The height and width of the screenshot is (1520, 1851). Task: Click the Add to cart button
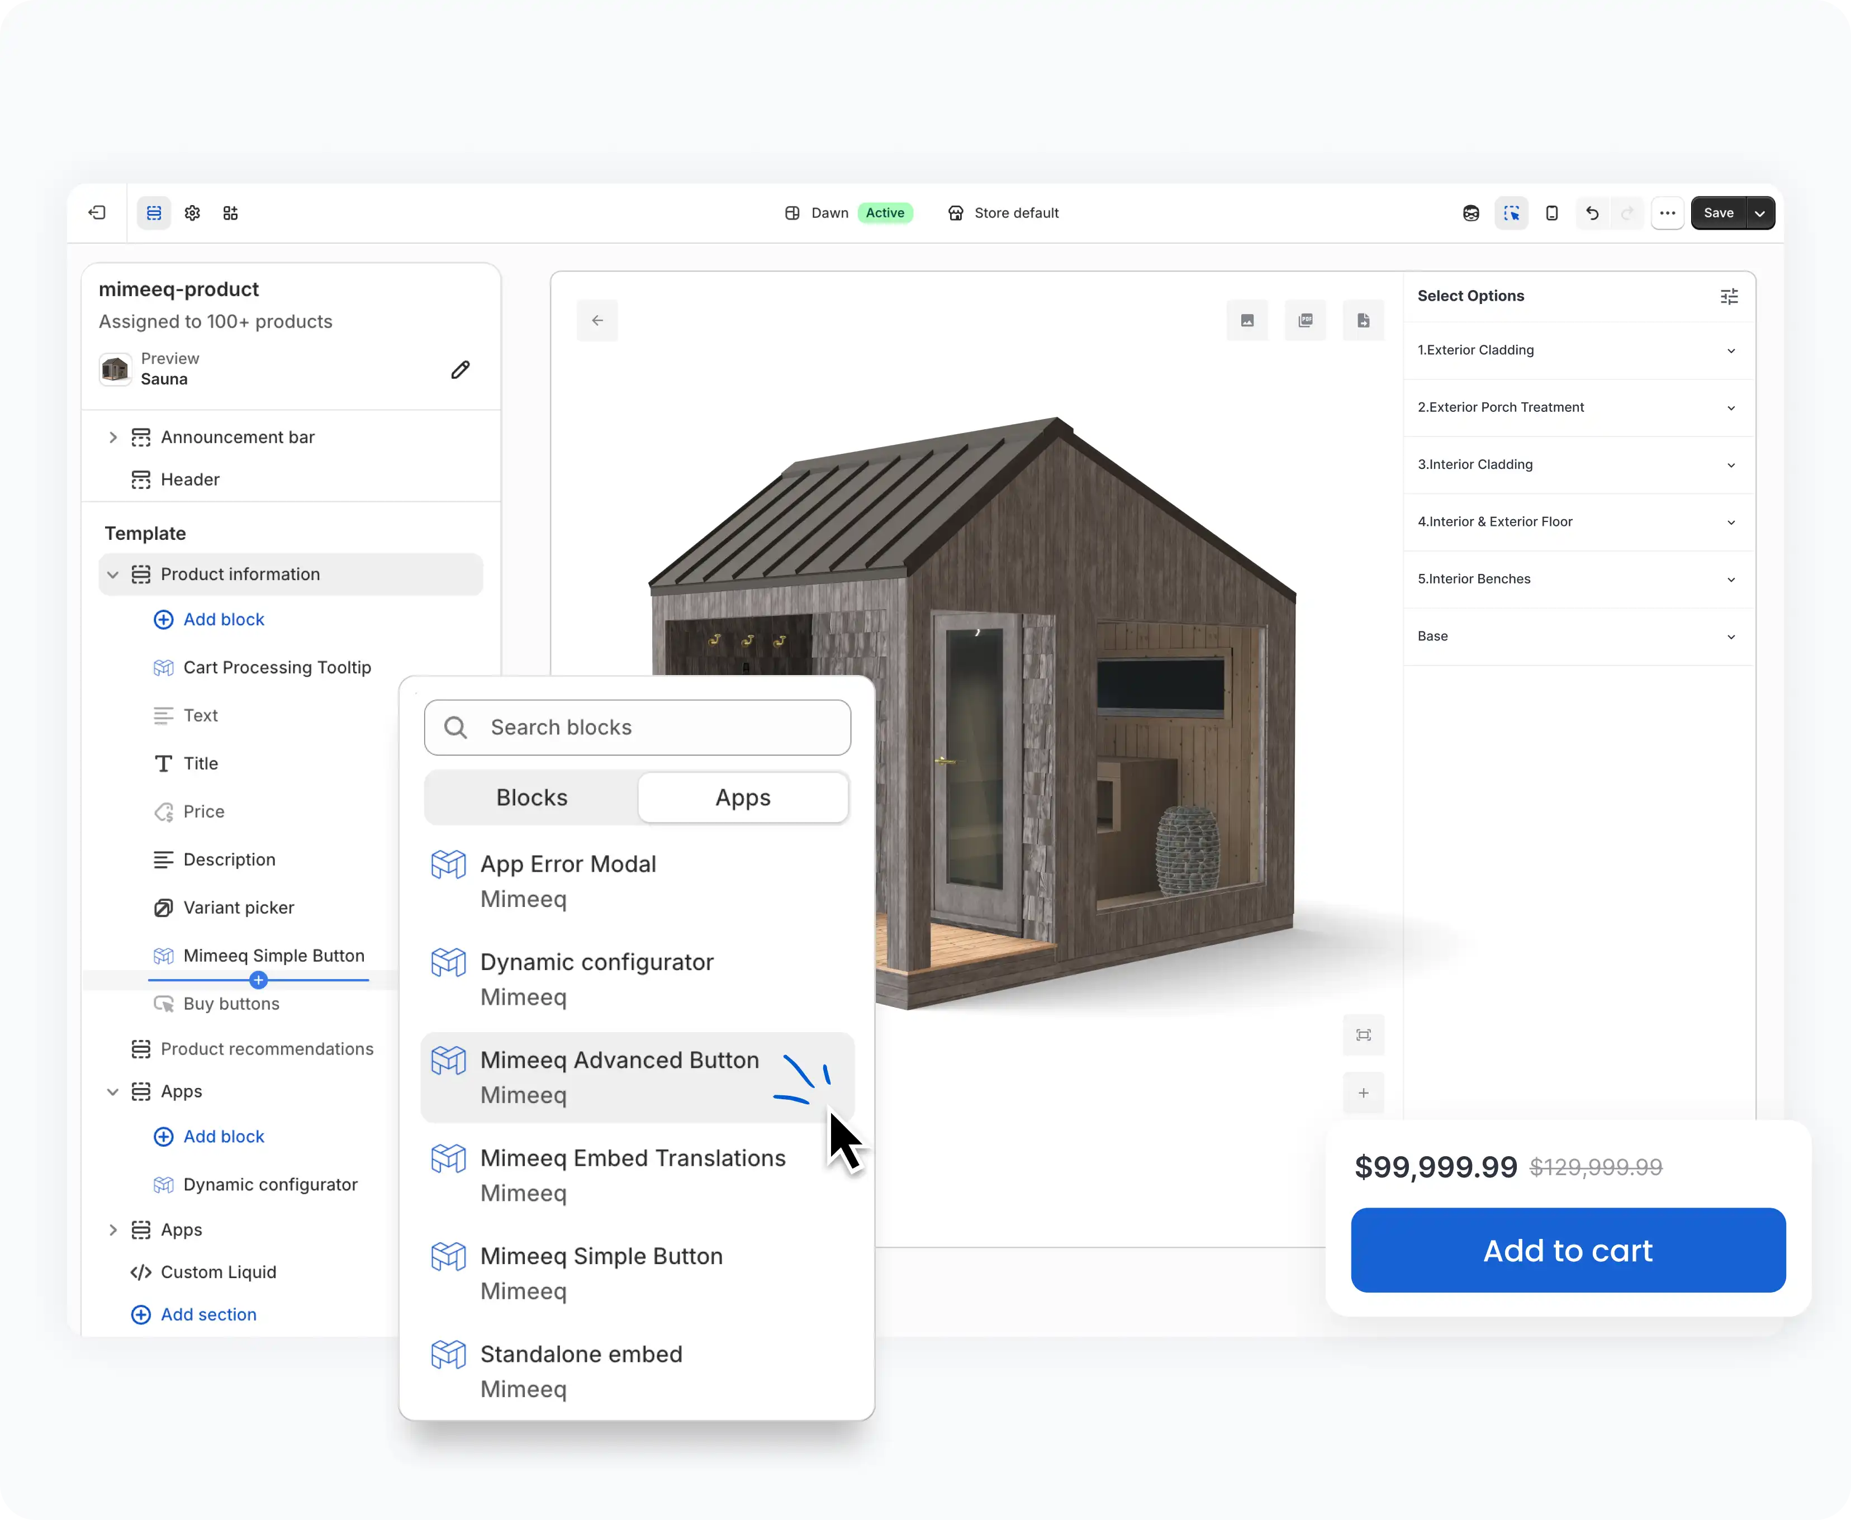click(x=1568, y=1250)
